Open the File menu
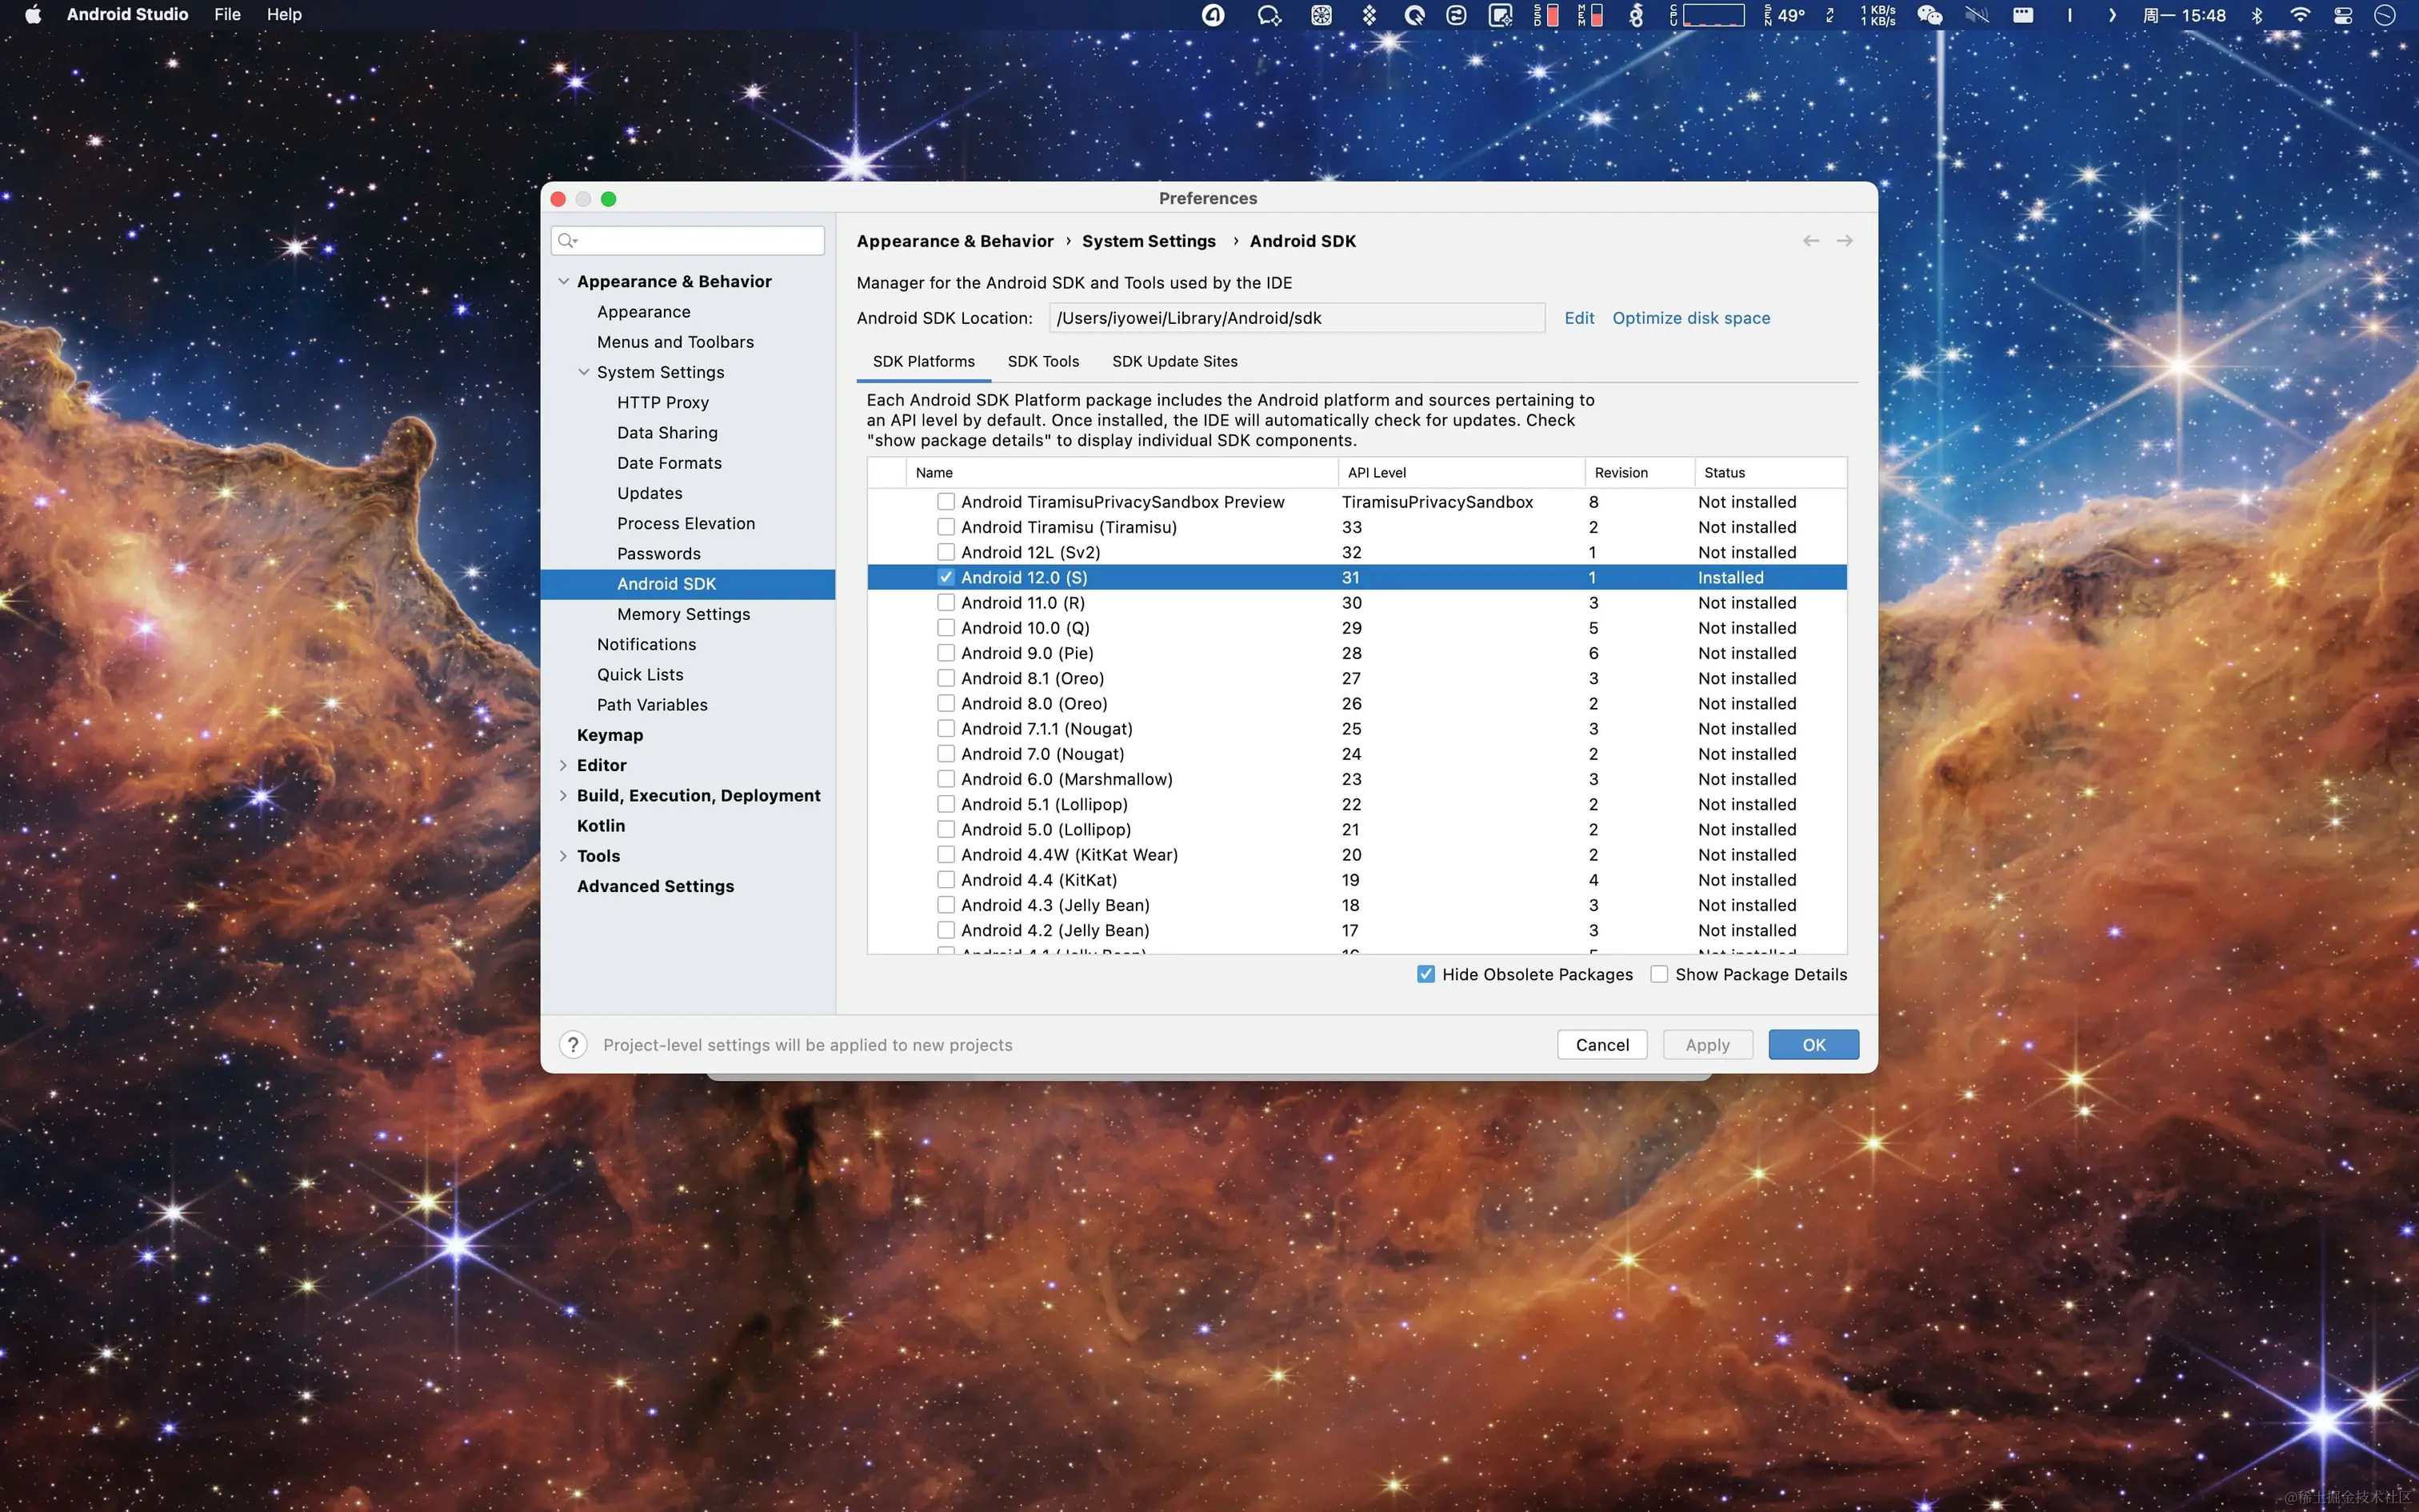 coord(227,15)
